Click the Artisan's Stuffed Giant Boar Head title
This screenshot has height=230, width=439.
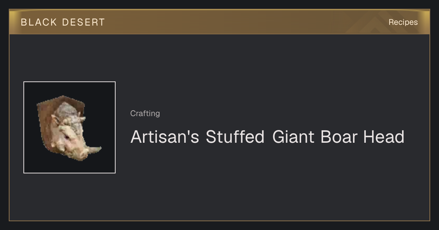coord(267,137)
